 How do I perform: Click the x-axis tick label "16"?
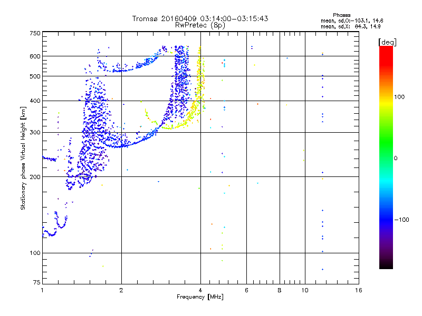coord(359,290)
